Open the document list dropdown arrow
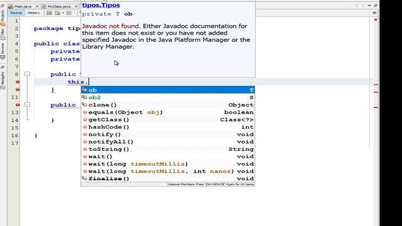The width and height of the screenshot is (402, 226). click(369, 6)
